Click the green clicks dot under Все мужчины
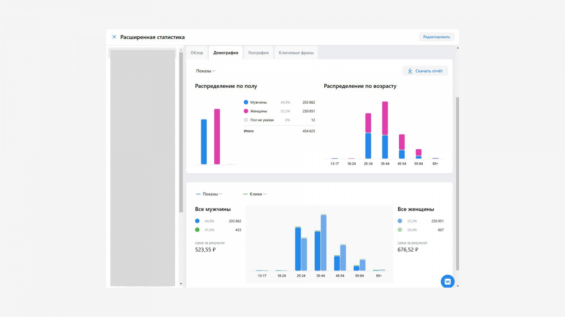The width and height of the screenshot is (565, 317). tap(197, 230)
